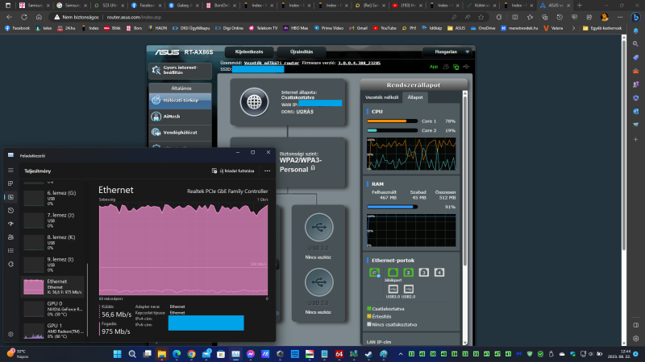Select Performance page icon in Task Manager sidebar
The height and width of the screenshot is (362, 645).
[10, 197]
